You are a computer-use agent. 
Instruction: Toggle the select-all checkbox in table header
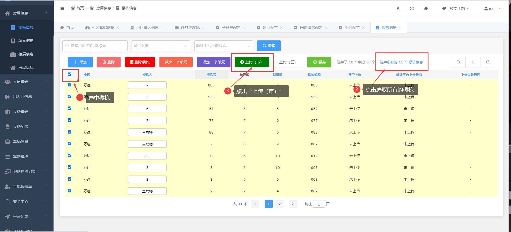(x=70, y=74)
